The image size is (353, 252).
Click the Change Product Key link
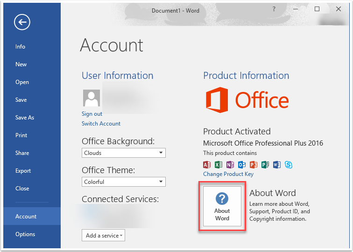click(x=228, y=174)
